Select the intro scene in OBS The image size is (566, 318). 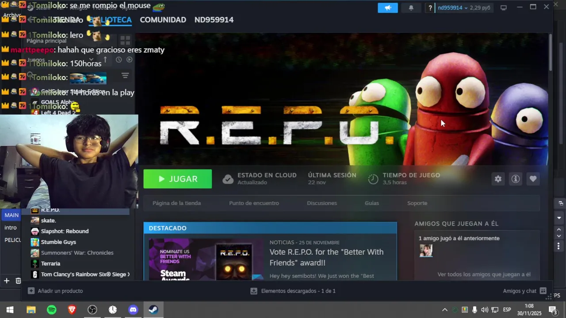click(x=11, y=227)
